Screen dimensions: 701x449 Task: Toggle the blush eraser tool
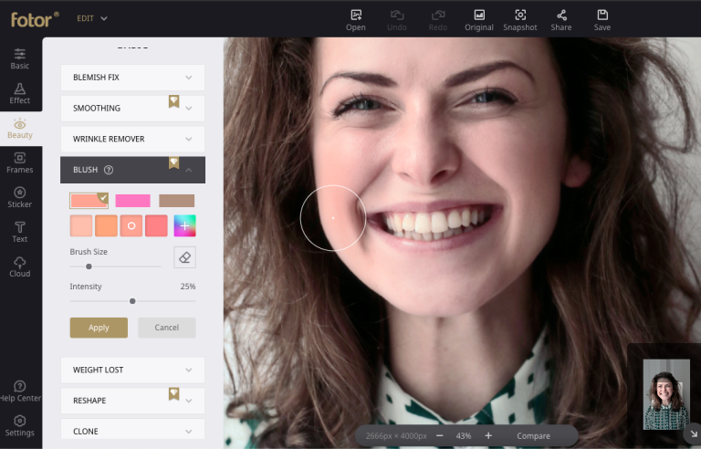pos(184,257)
